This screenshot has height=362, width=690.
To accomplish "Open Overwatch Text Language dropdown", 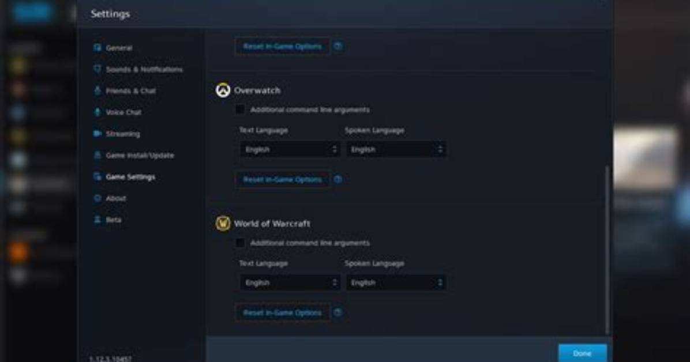I will pyautogui.click(x=290, y=149).
